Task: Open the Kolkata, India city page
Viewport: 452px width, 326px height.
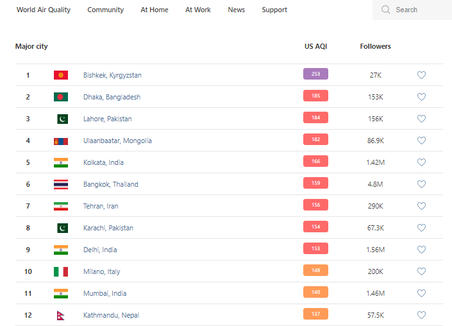Action: (103, 162)
